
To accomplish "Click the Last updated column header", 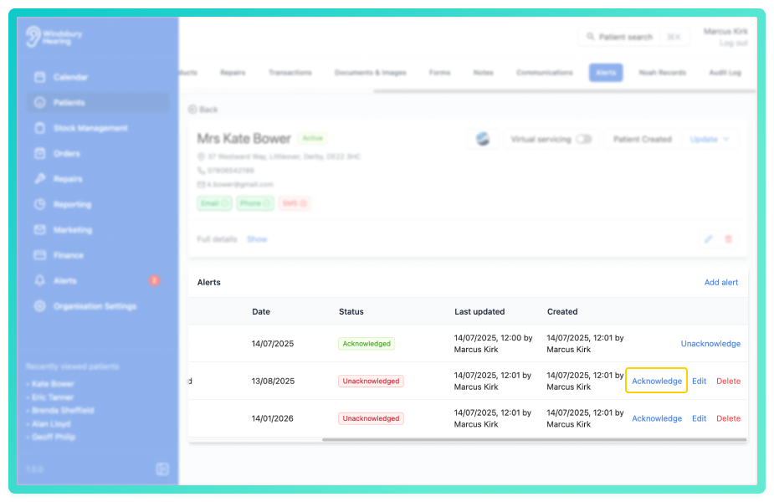I will point(479,311).
